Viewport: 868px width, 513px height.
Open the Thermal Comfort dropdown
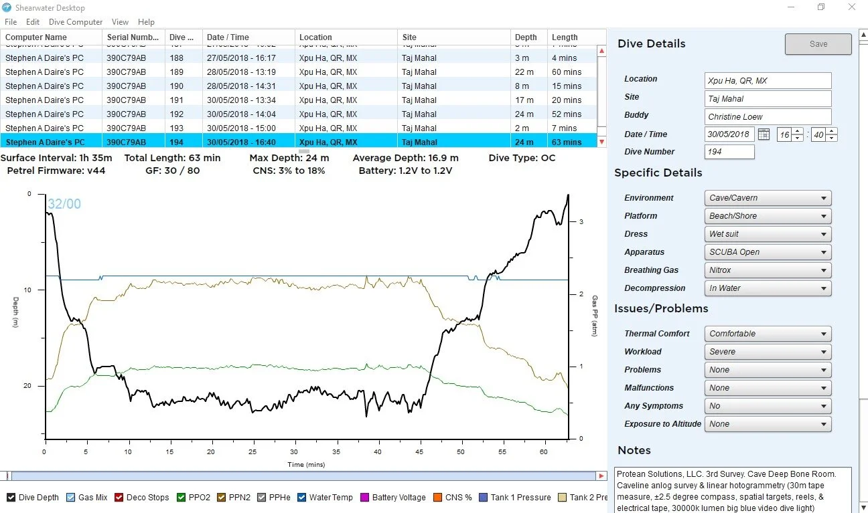pos(768,334)
